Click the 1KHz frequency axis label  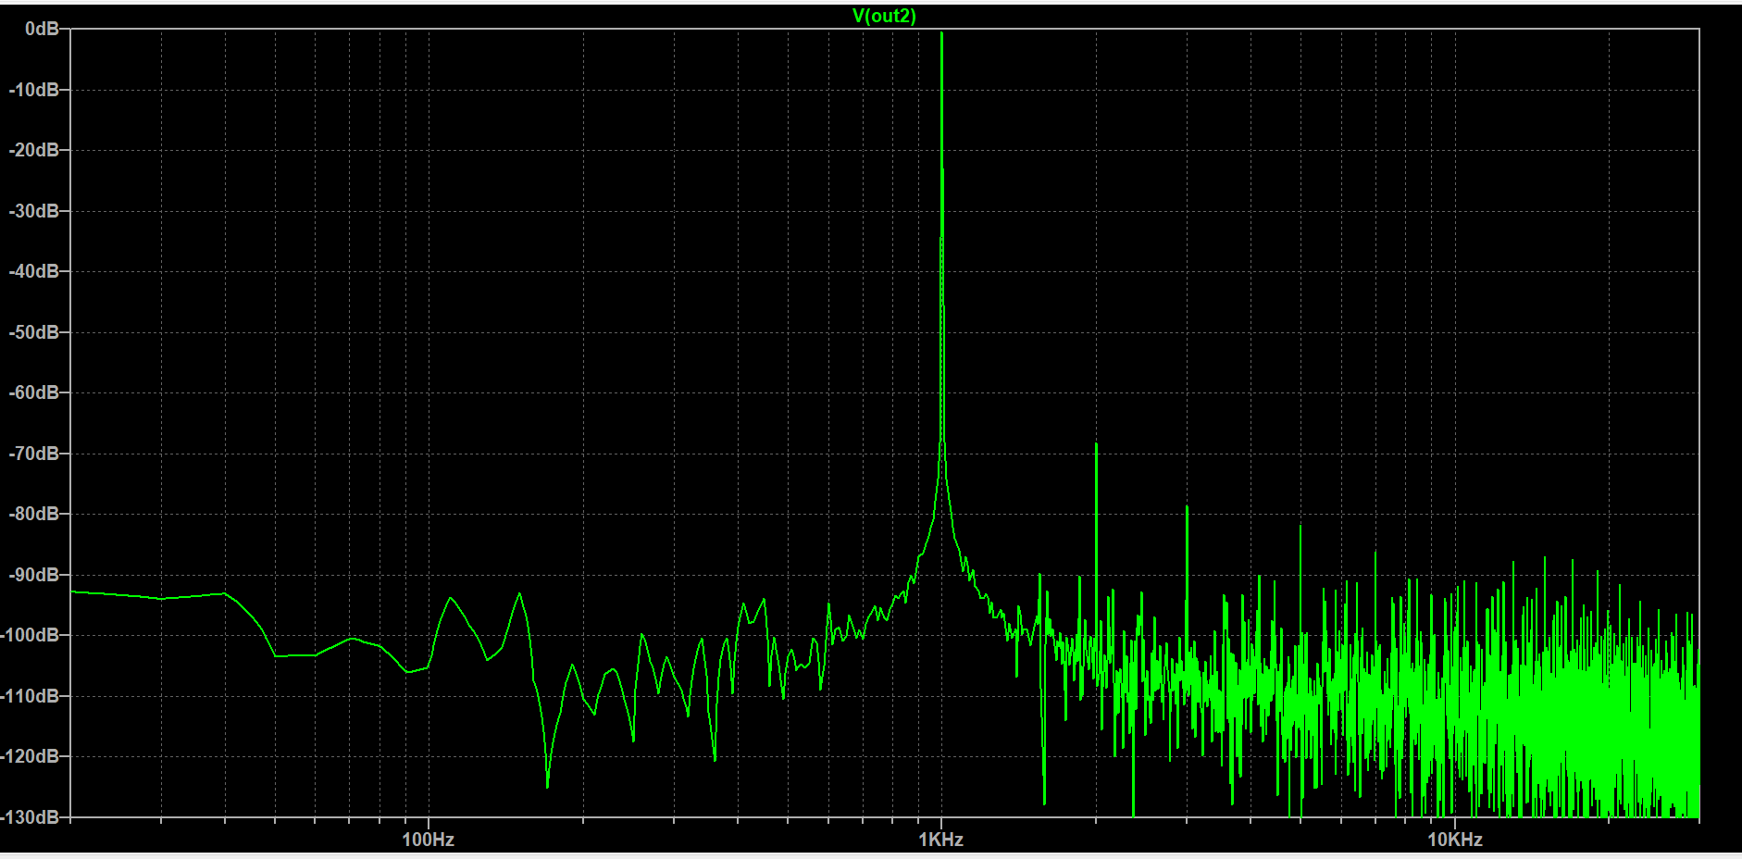[x=941, y=840]
